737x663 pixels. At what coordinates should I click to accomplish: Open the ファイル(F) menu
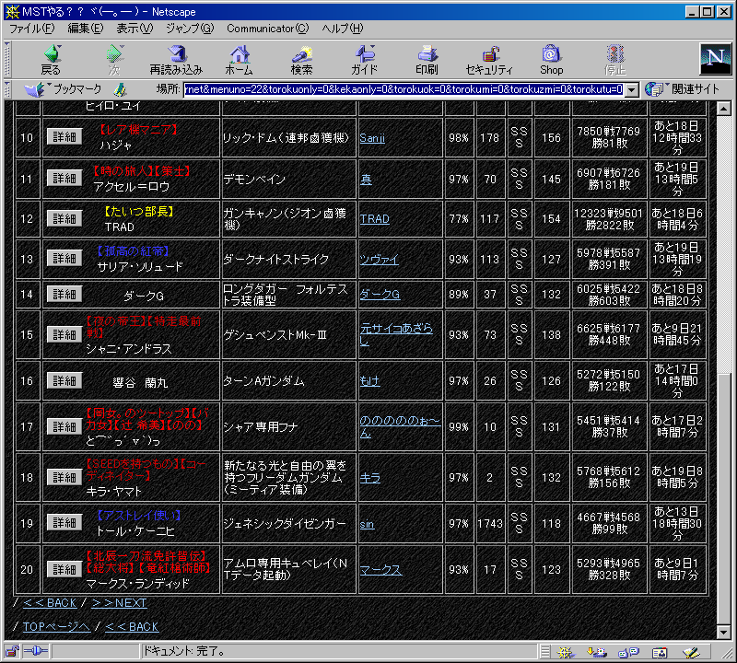coord(32,29)
